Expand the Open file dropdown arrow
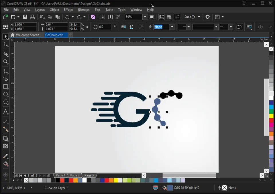This screenshot has width=275, height=194. [18, 17]
